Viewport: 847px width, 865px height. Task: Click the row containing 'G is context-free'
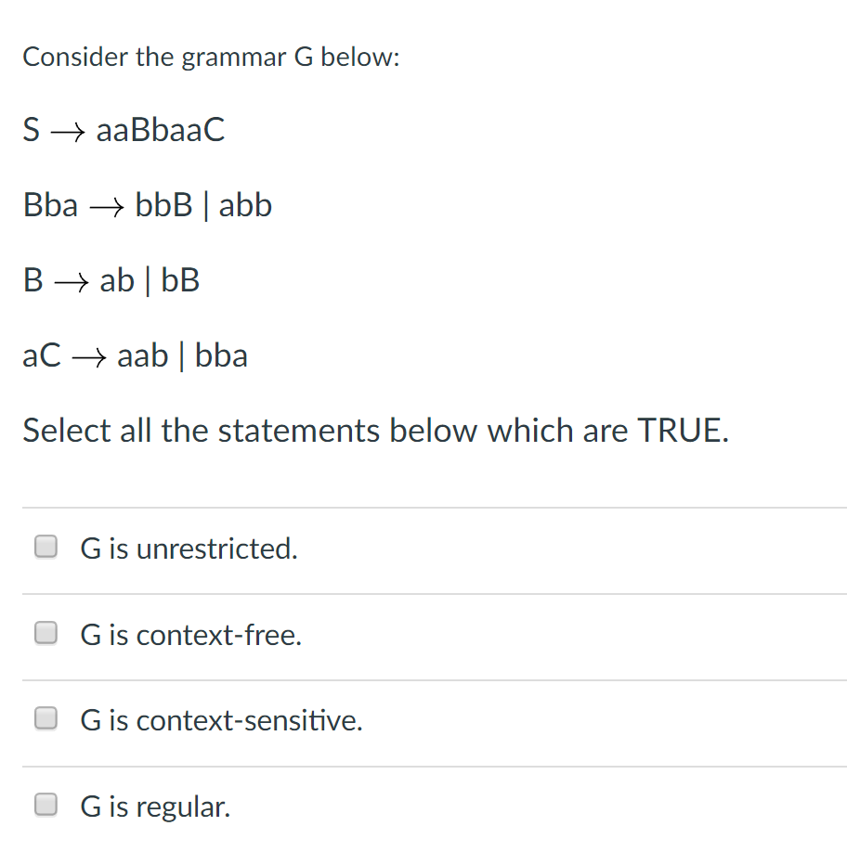click(423, 635)
